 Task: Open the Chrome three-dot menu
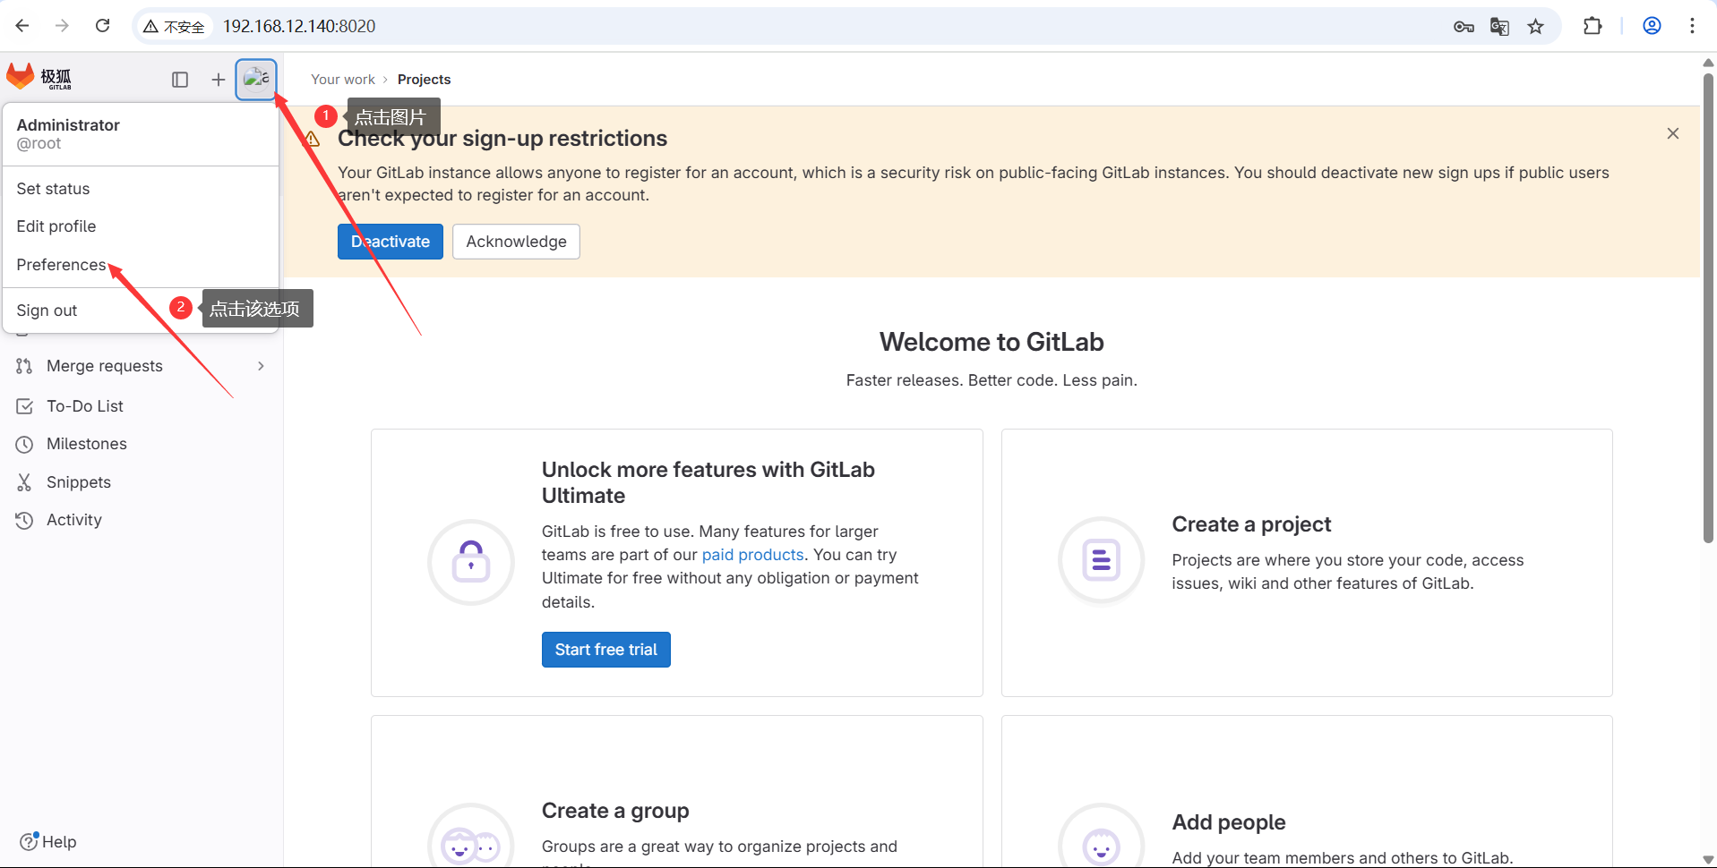tap(1692, 26)
